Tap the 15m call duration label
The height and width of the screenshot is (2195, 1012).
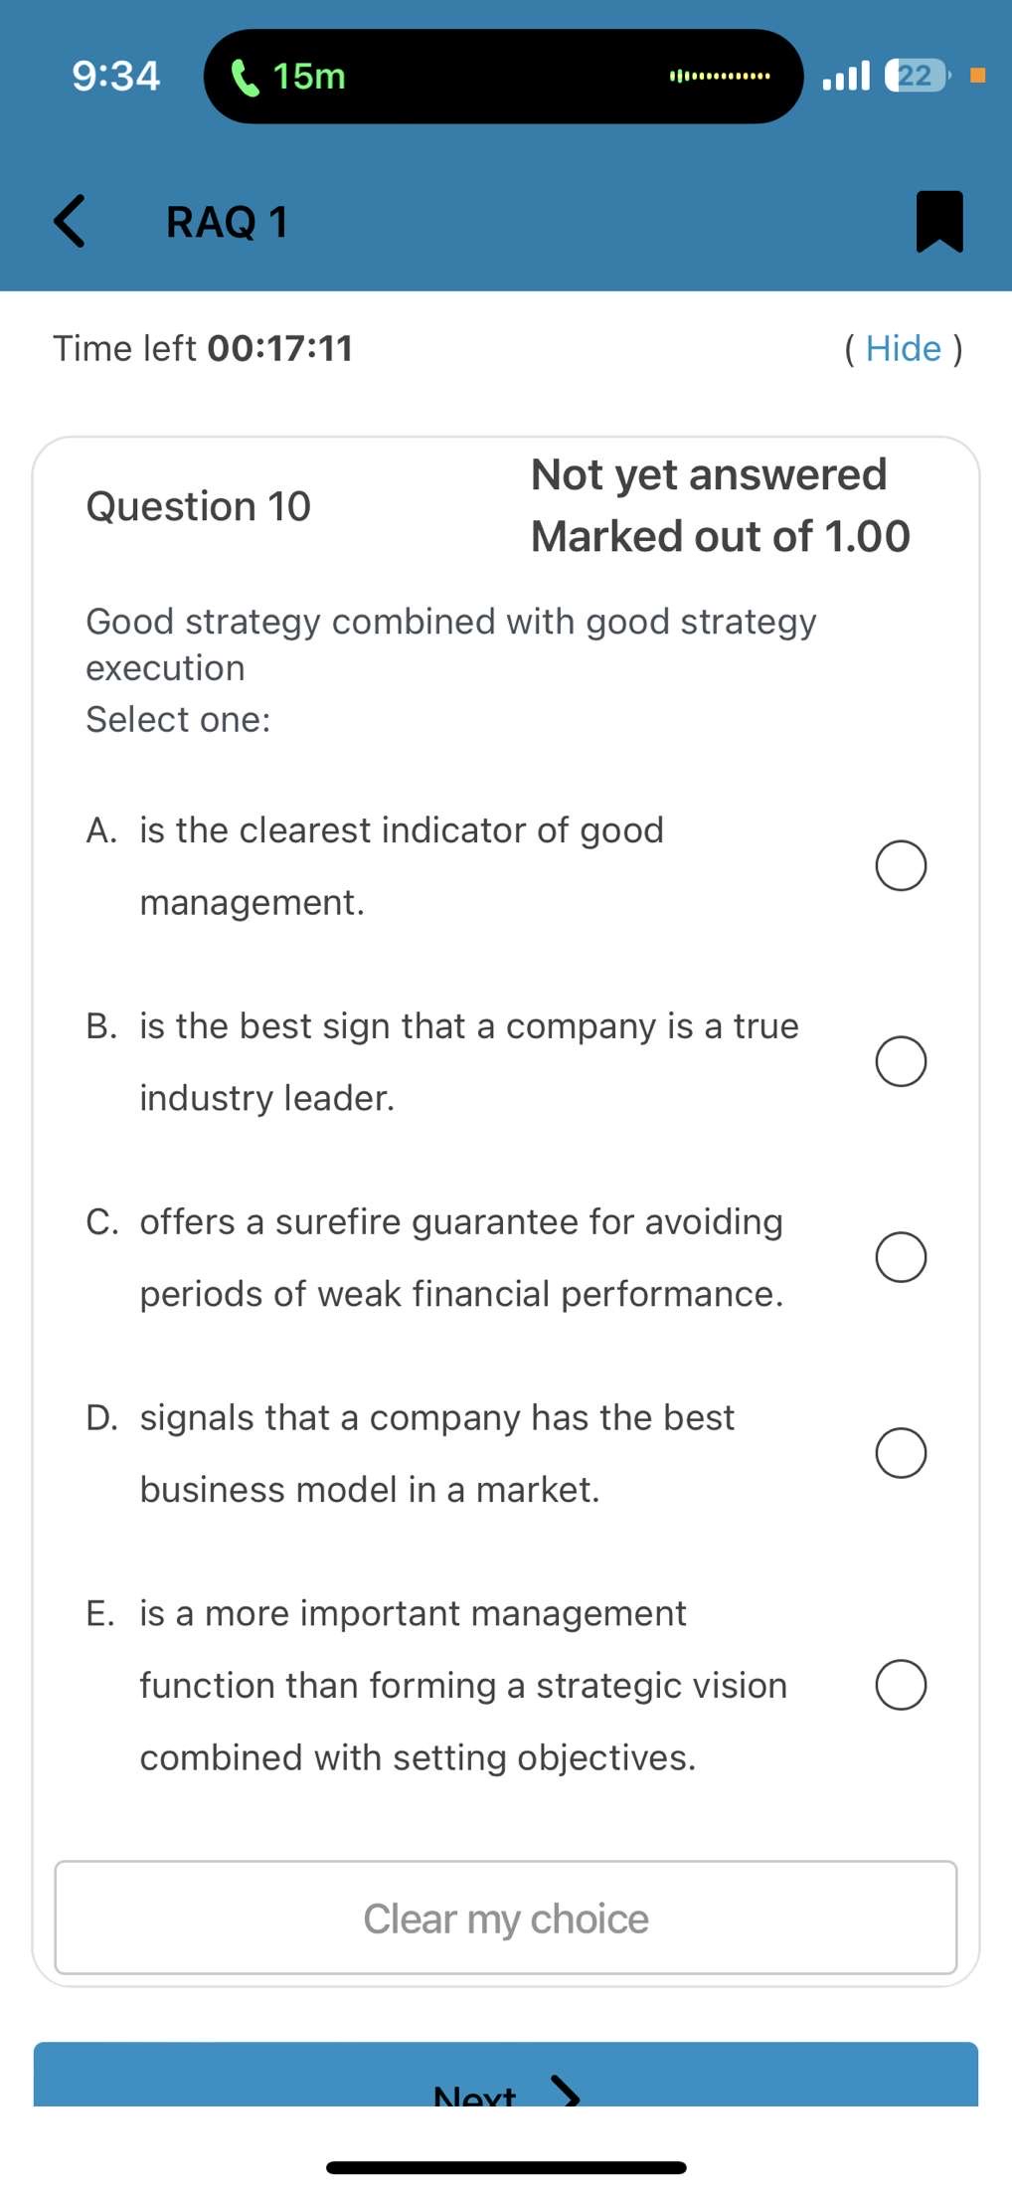click(x=309, y=77)
